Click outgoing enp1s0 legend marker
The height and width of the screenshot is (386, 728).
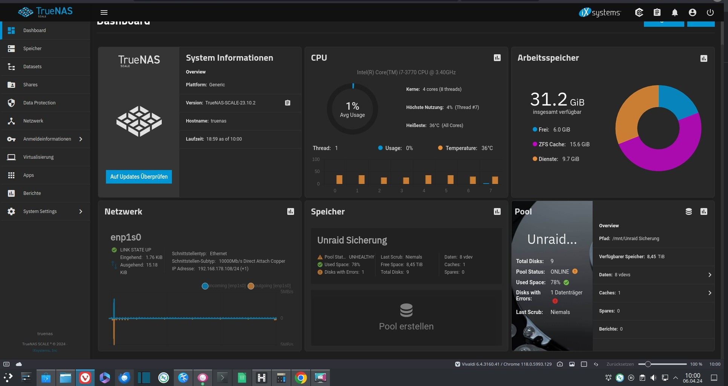(x=251, y=286)
